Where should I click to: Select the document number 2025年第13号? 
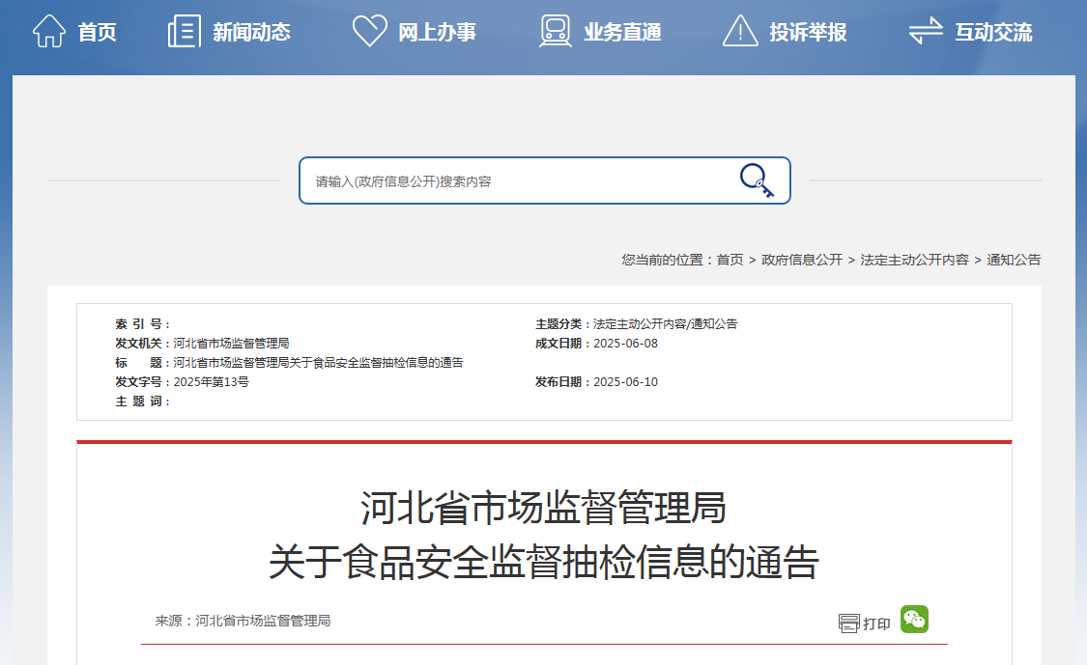[212, 381]
